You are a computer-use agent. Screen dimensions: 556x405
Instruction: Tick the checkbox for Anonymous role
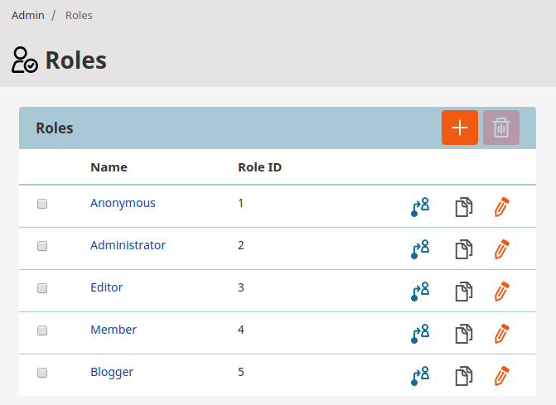click(x=42, y=204)
